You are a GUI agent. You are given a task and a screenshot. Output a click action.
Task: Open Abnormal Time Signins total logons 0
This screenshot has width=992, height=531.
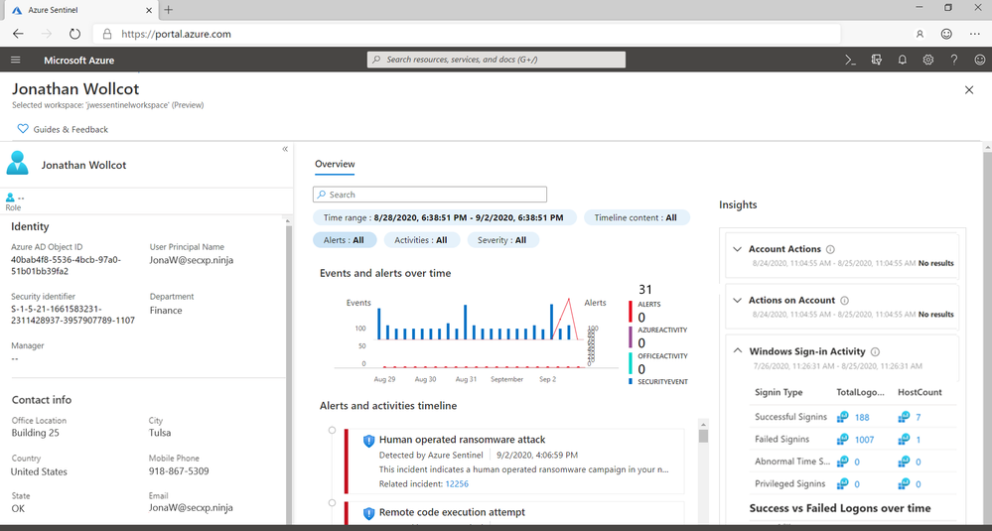point(857,462)
